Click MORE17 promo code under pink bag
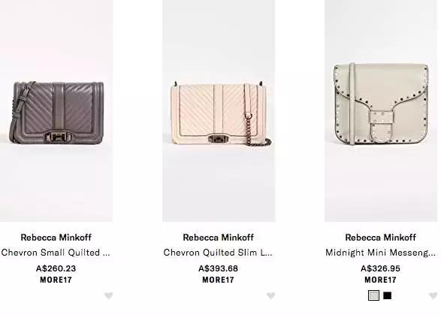Image resolution: width=441 pixels, height=318 pixels. (219, 280)
